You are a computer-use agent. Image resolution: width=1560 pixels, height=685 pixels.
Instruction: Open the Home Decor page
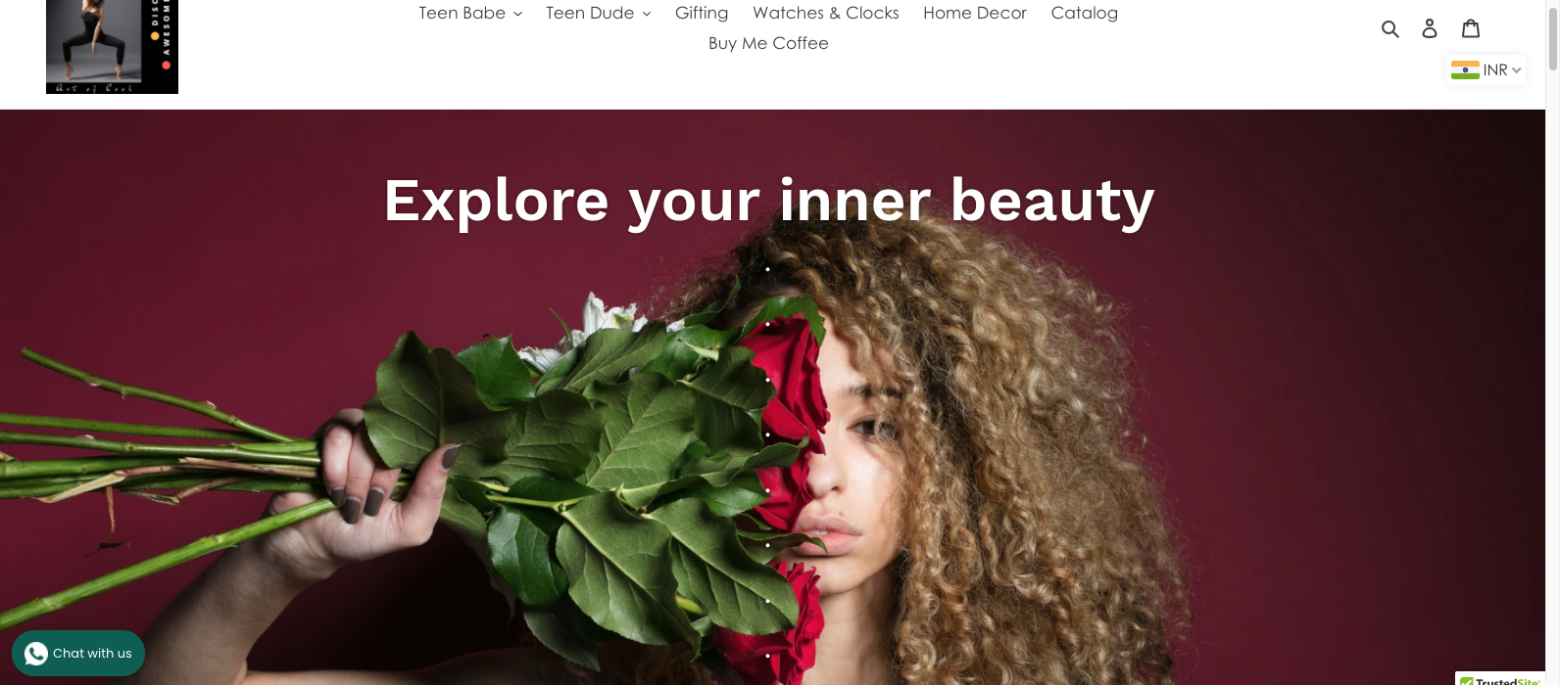975,13
